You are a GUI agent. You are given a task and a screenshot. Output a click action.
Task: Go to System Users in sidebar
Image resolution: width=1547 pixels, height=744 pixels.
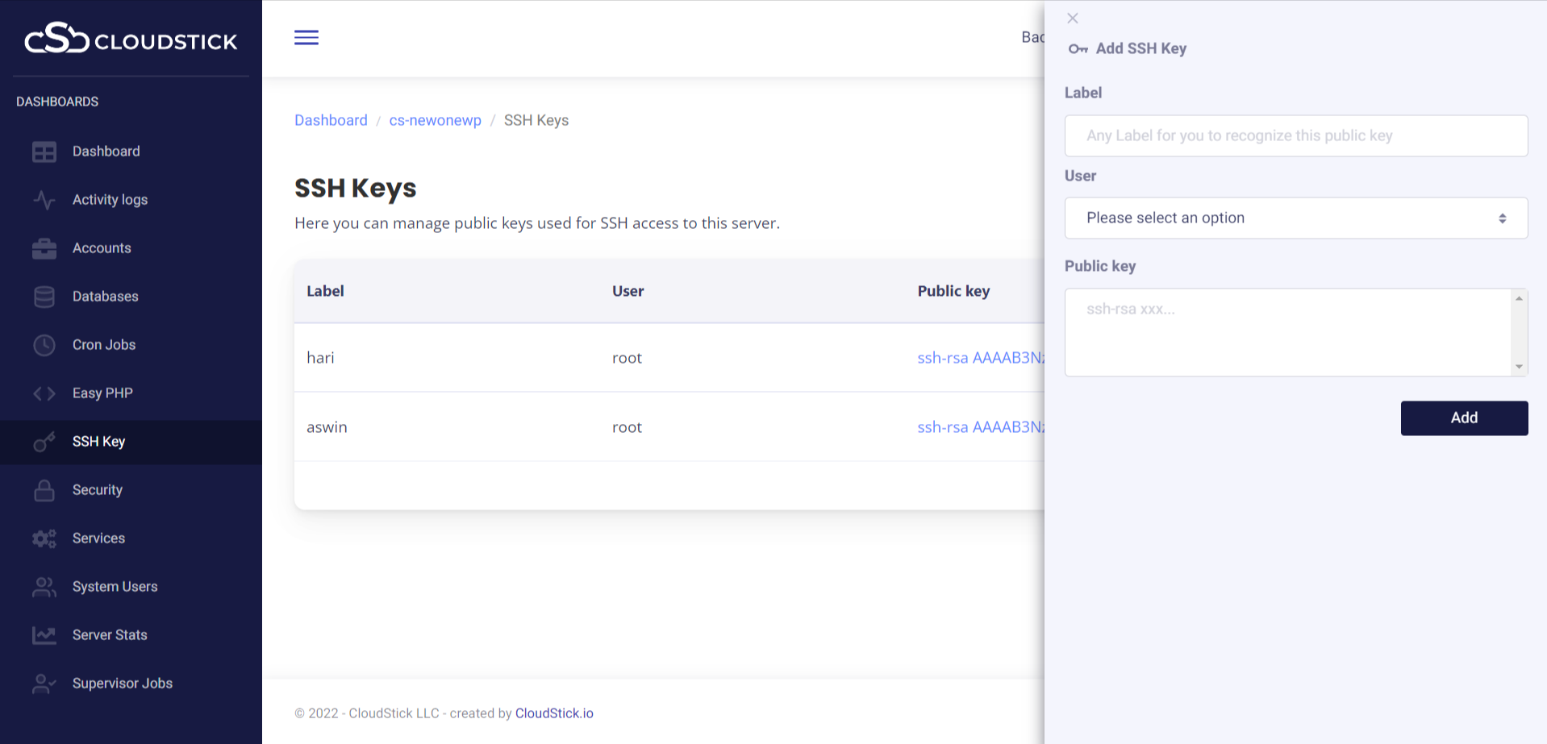click(x=115, y=587)
